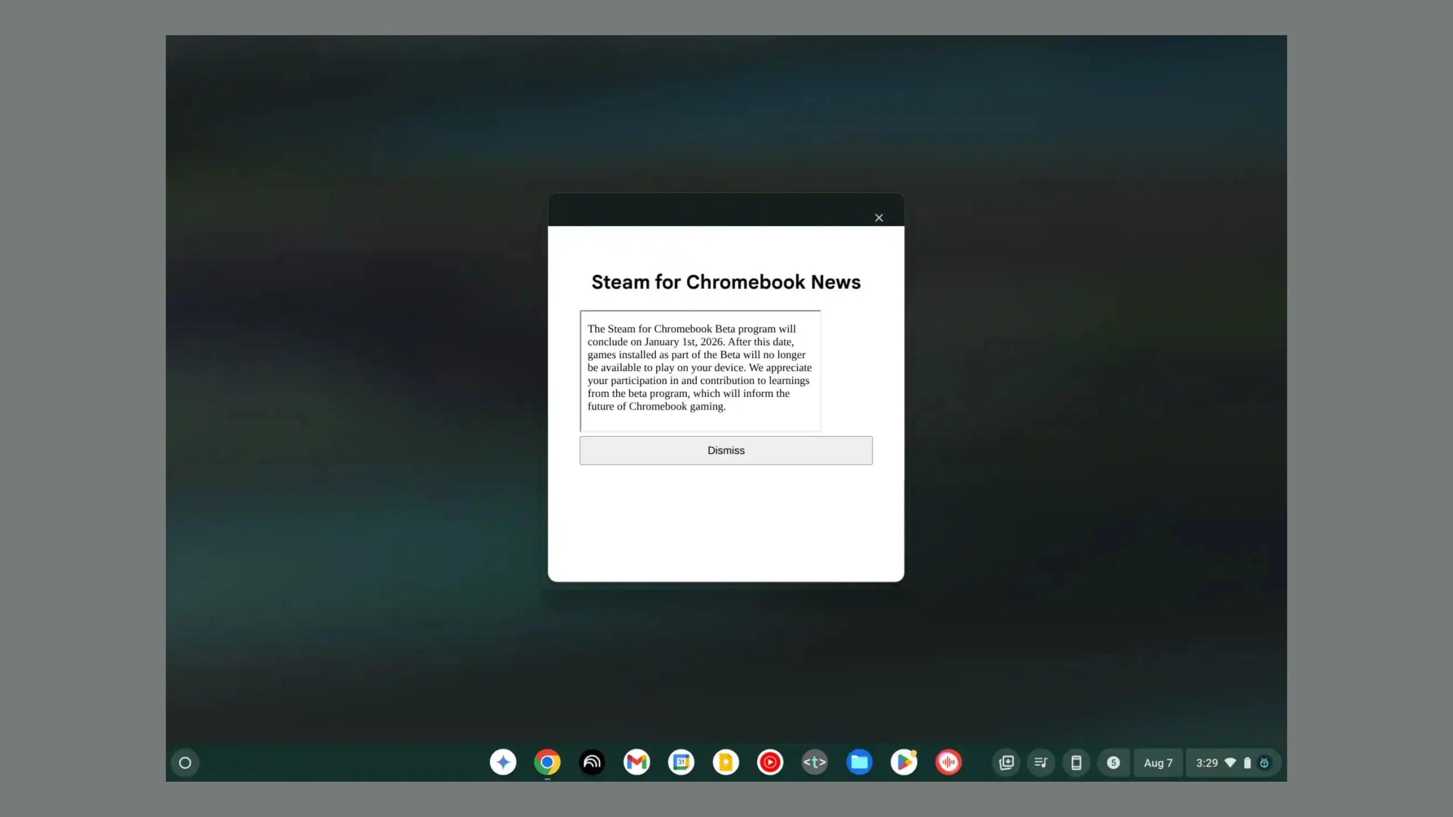
Task: Open Google Chrome from the shelf
Action: (x=547, y=763)
